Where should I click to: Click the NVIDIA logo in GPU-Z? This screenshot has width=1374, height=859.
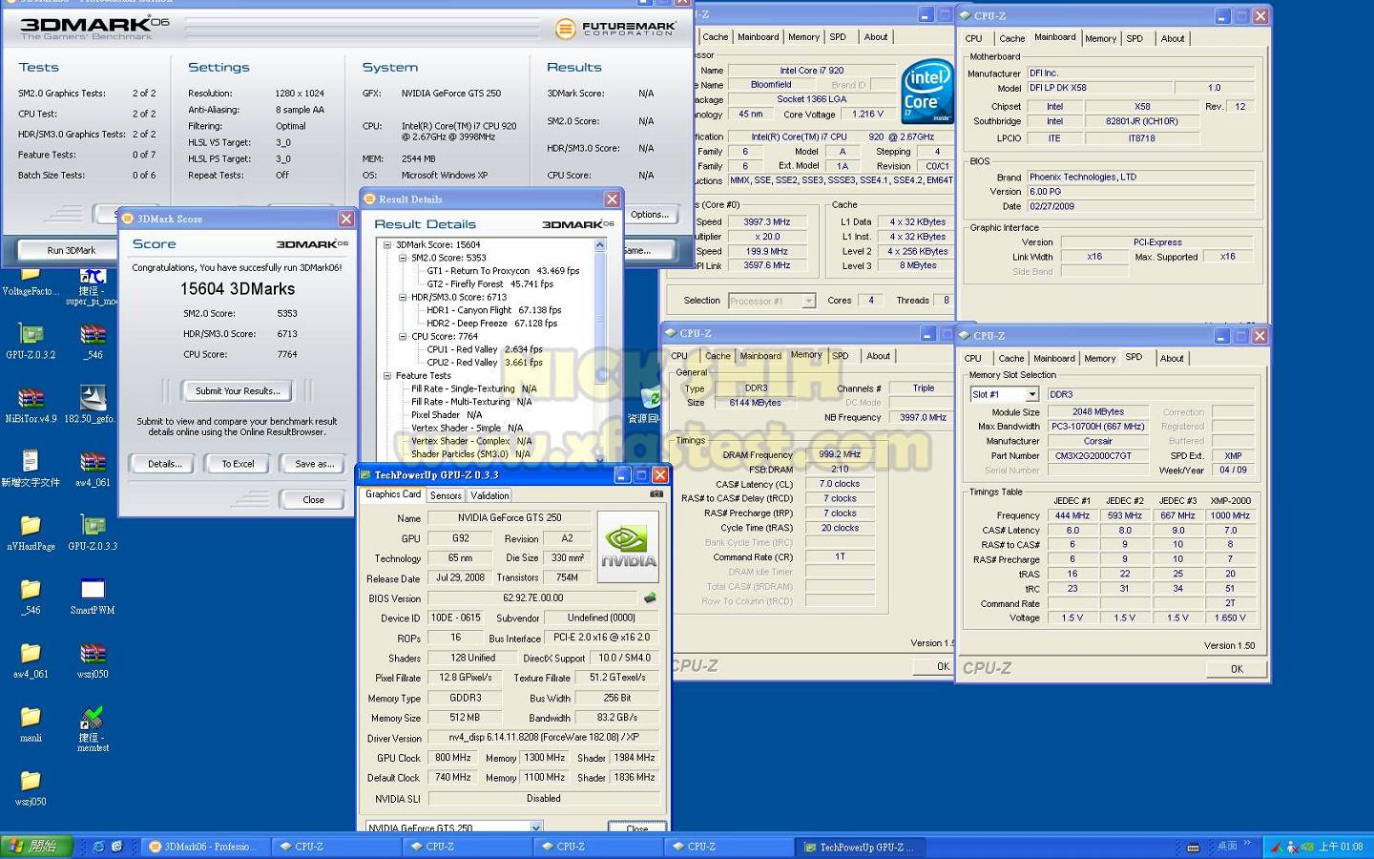(x=627, y=547)
